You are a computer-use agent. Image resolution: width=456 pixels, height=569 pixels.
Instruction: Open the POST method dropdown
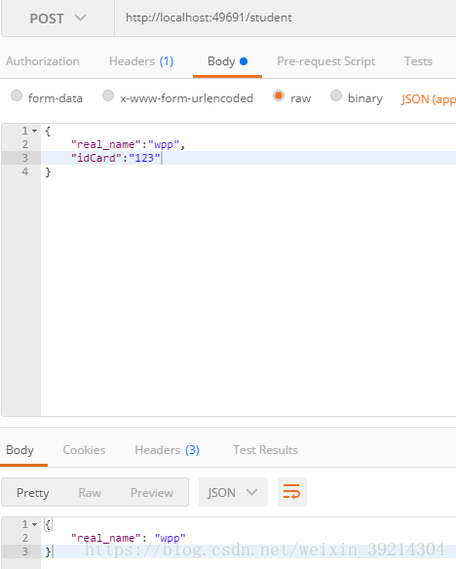coord(58,19)
